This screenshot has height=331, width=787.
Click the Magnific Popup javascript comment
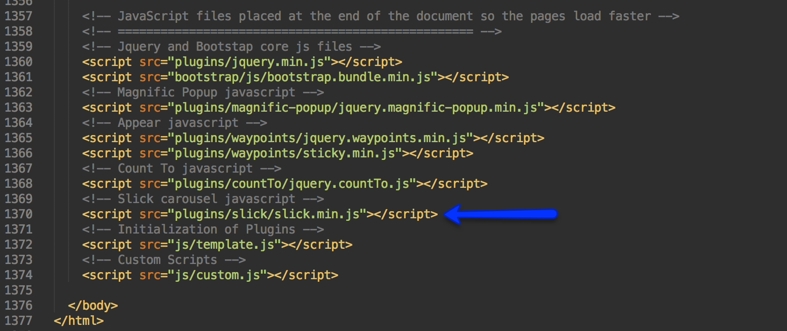[203, 92]
